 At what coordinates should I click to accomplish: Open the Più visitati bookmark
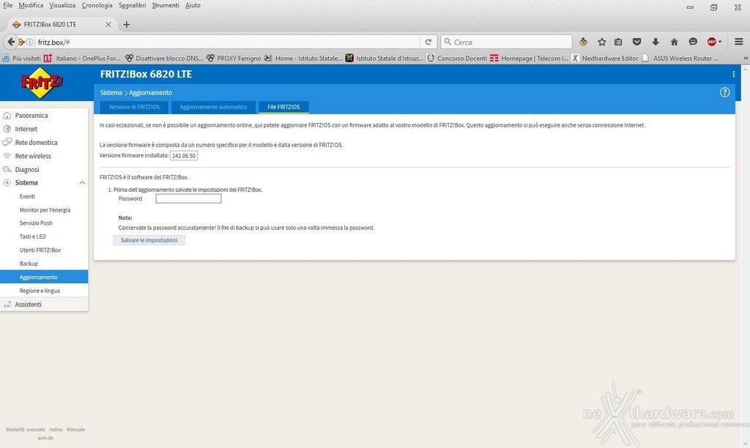(22, 59)
